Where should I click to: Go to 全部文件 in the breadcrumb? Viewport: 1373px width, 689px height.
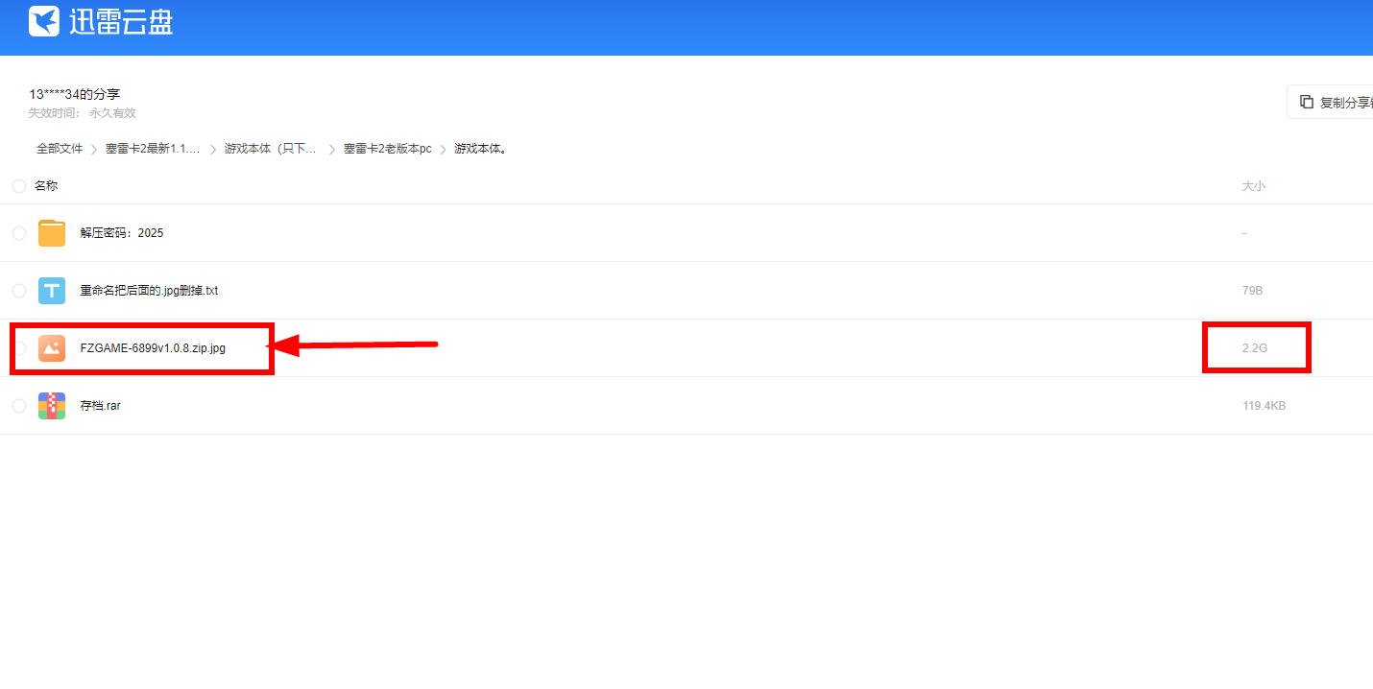(60, 149)
